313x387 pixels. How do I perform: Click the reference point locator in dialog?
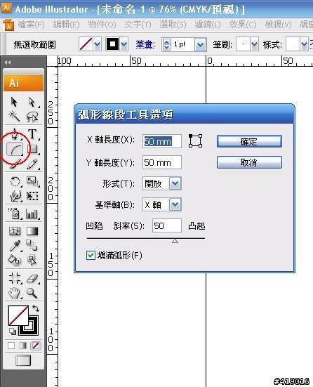pyautogui.click(x=195, y=141)
